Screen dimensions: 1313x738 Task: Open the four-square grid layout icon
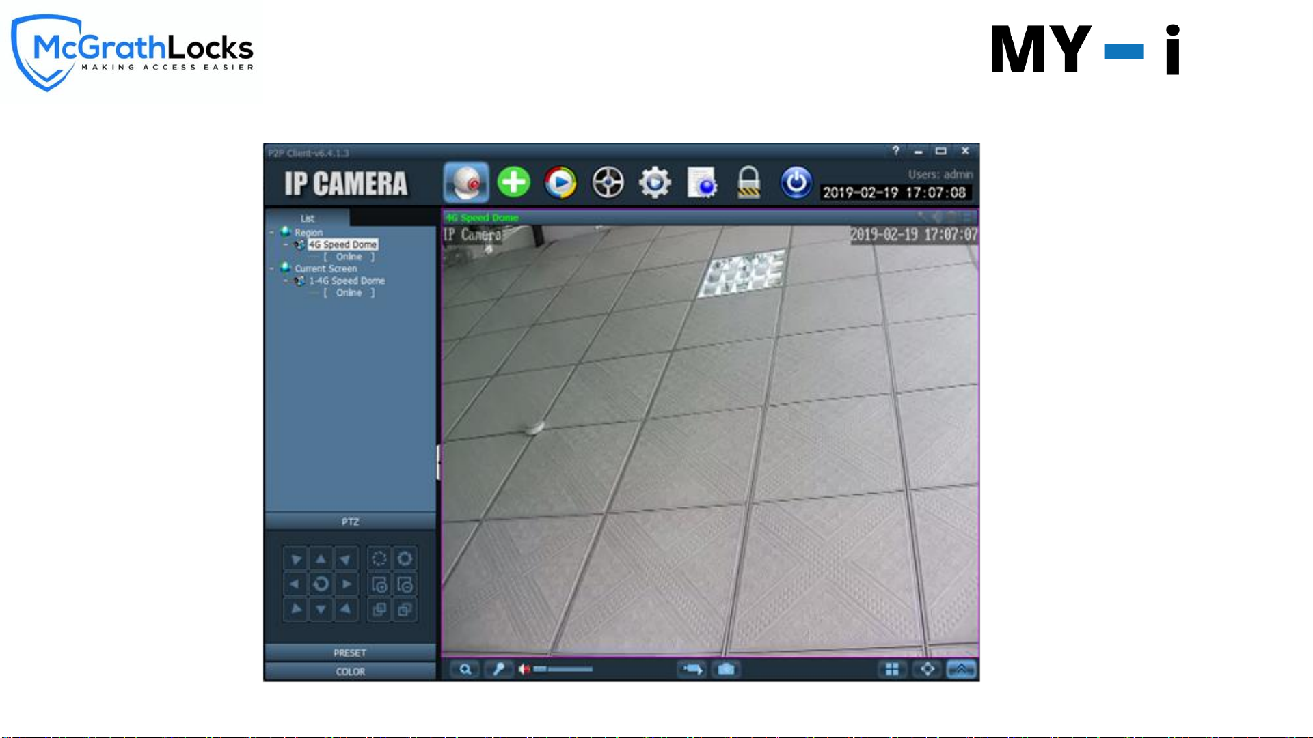[892, 670]
